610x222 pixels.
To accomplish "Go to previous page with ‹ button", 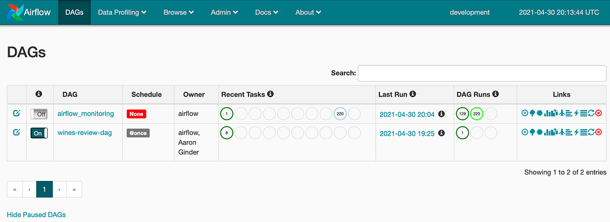I will point(29,189).
